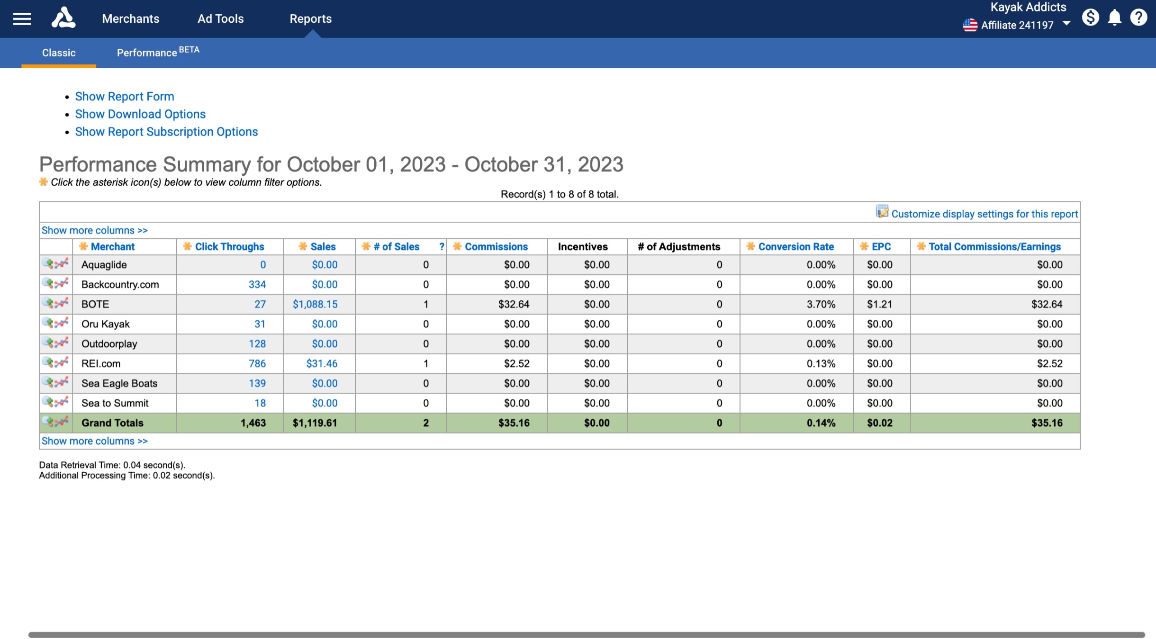Viewport: 1156px width, 639px height.
Task: Click the Conversion Rate asterisk filter icon
Action: click(751, 246)
